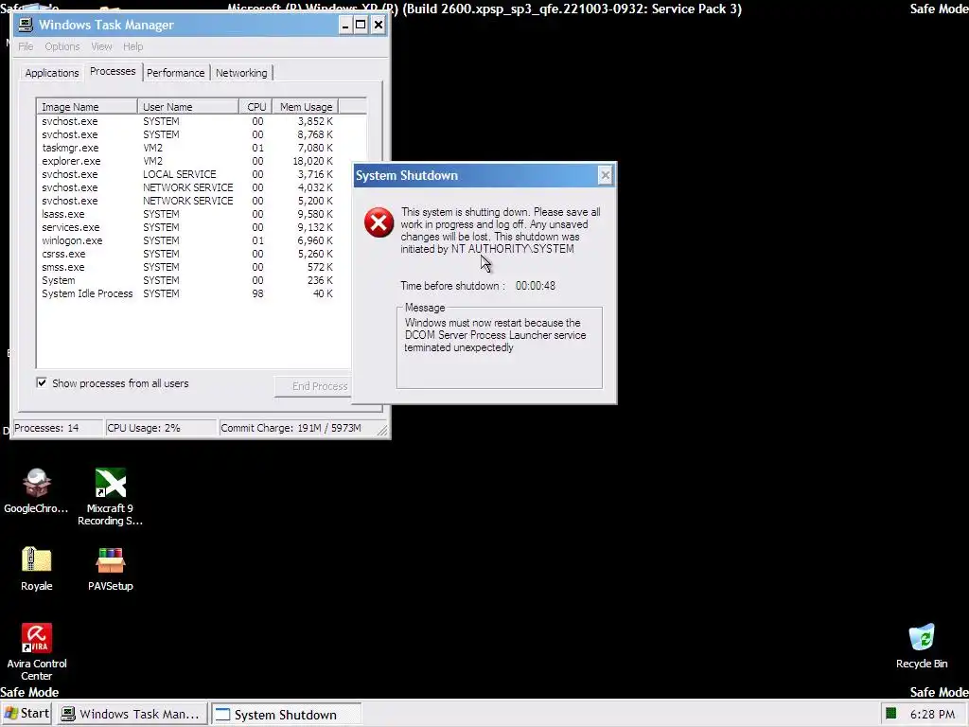The image size is (969, 727).
Task: Select the Processes tab
Action: coord(113,72)
